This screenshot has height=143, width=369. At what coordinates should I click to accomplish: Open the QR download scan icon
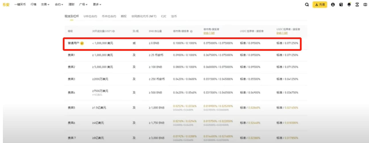pos(357,5)
